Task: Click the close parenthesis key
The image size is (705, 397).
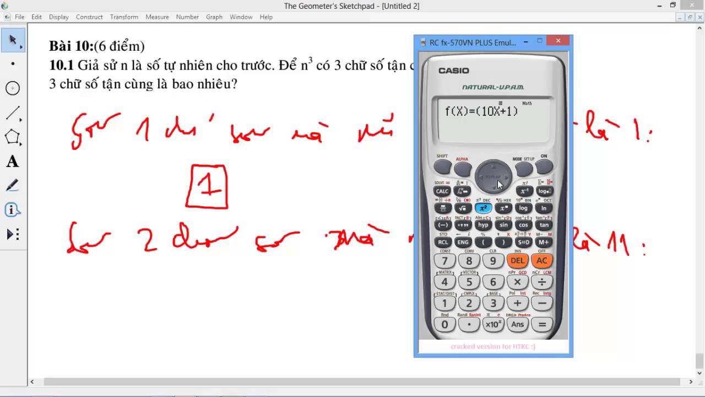Action: click(503, 242)
